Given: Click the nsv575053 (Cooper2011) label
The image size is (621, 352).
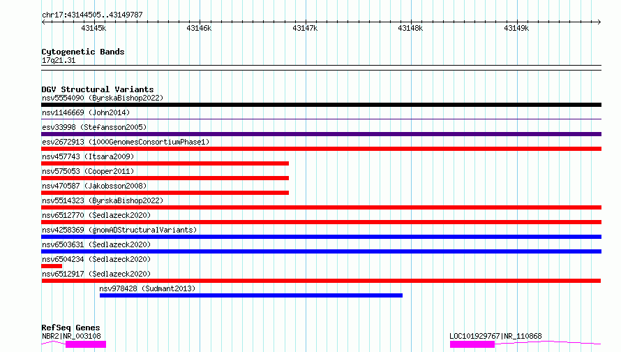Looking at the screenshot, I should [x=88, y=171].
